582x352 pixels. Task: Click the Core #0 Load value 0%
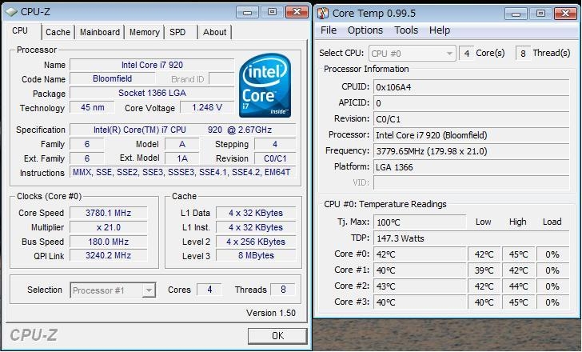click(x=552, y=254)
